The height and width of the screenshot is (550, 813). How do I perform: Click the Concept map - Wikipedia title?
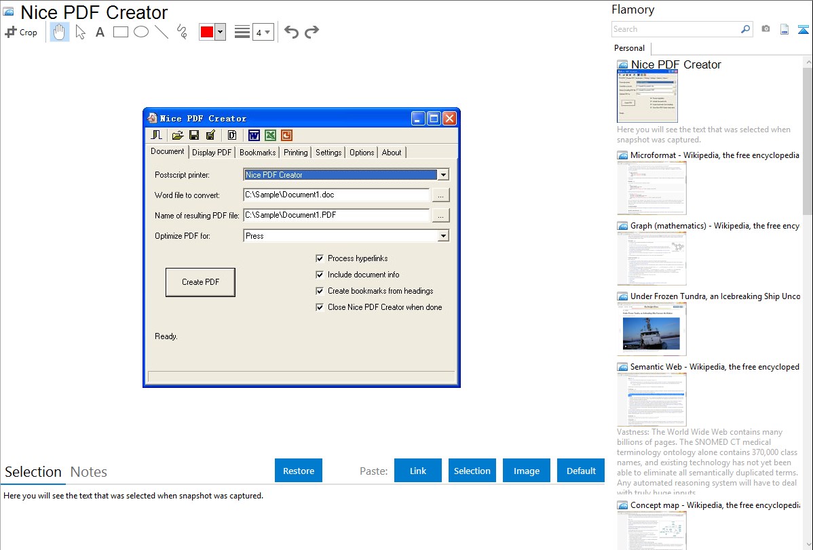click(x=715, y=505)
